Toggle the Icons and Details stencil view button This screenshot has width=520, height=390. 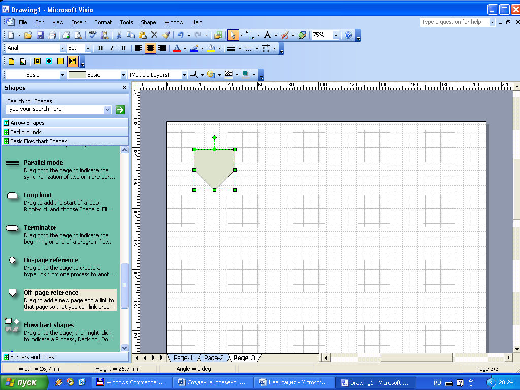tap(72, 61)
